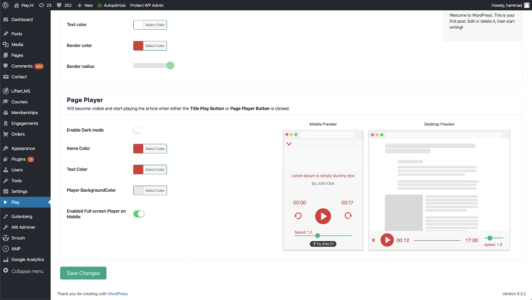This screenshot has width=532, height=300.
Task: Click the LifterLMS sidebar icon
Action: (x=6, y=91)
